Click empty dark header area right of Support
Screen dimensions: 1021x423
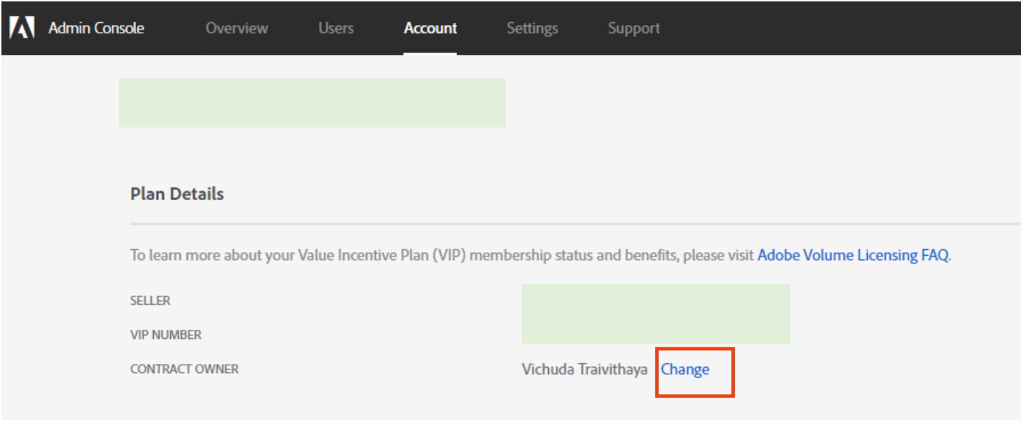tap(840, 28)
